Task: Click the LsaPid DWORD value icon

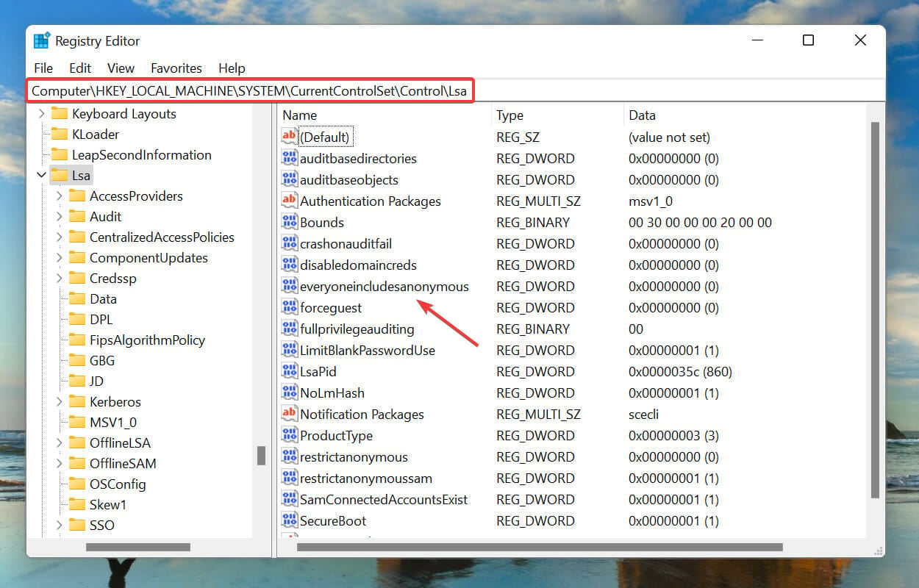Action: (x=289, y=371)
